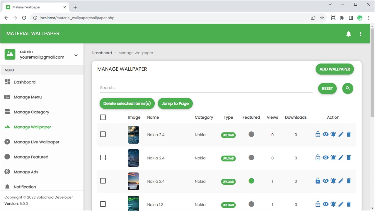Tick the select-all checkbox in the table header

[103, 117]
